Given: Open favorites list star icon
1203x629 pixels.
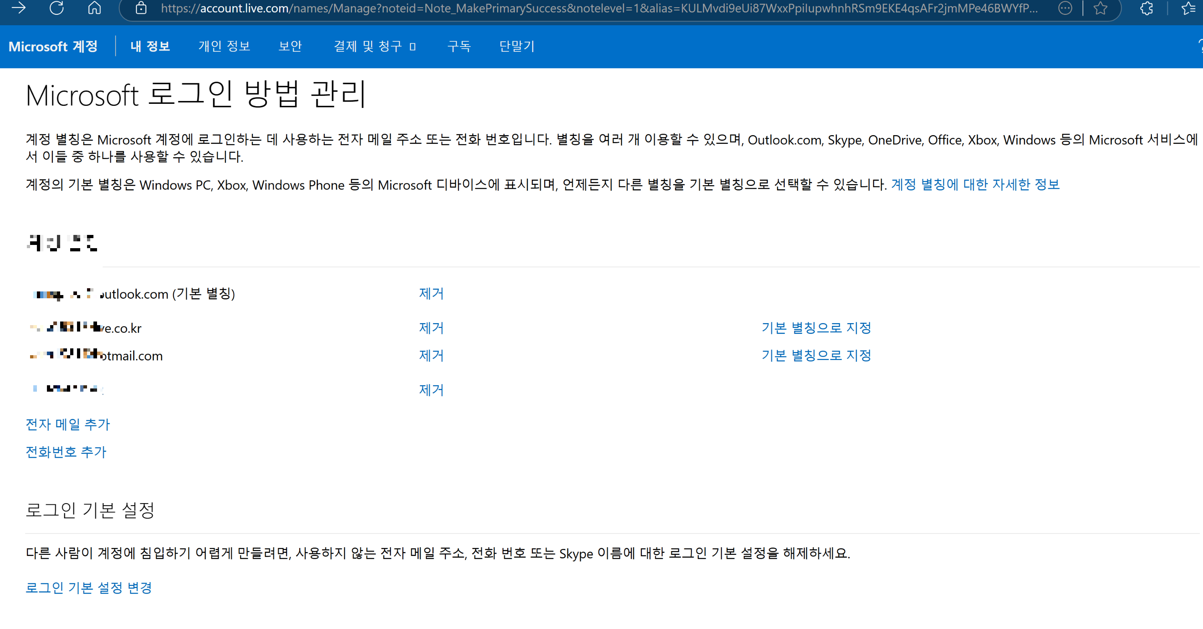Looking at the screenshot, I should pyautogui.click(x=1188, y=8).
